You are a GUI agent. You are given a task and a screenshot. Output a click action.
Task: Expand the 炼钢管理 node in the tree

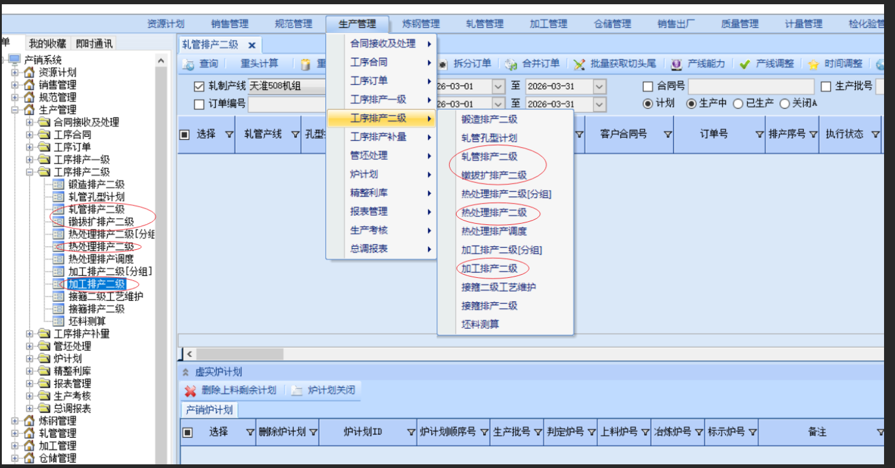15,421
